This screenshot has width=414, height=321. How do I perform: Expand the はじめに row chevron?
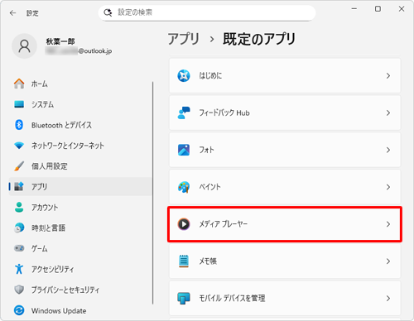pyautogui.click(x=388, y=75)
